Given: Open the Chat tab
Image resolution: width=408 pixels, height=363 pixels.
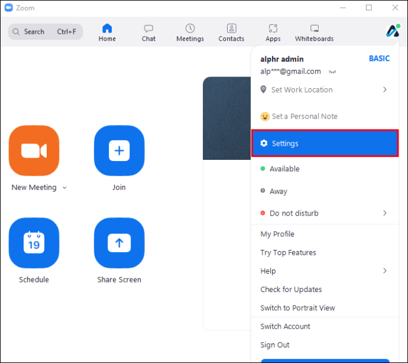Looking at the screenshot, I should coord(148,33).
